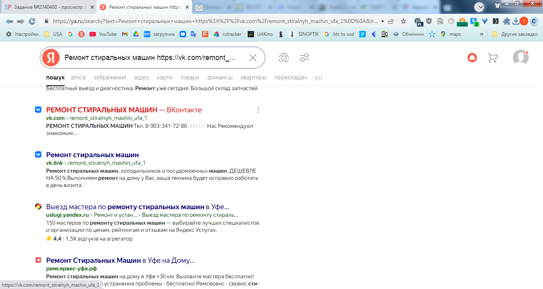Select the відео search tab
Screen dimensions: 543x289
click(142, 77)
